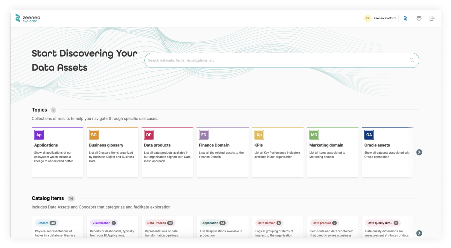Select the Dataset catalog item tag
The width and height of the screenshot is (451, 248).
tap(46, 223)
